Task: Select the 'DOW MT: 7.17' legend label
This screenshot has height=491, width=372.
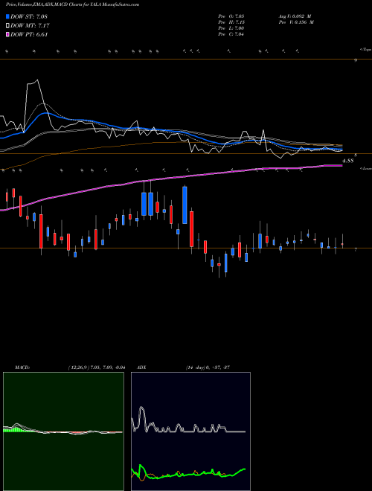Action: 30,26
